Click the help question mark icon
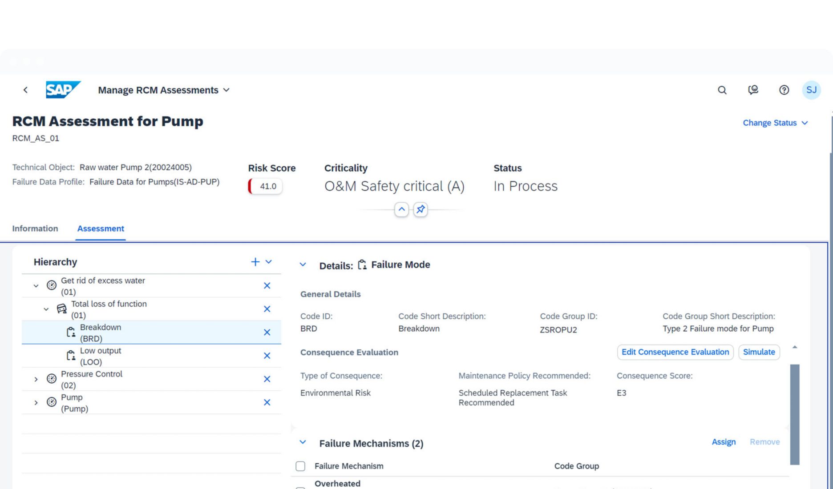Viewport: 833px width, 489px height. (784, 90)
